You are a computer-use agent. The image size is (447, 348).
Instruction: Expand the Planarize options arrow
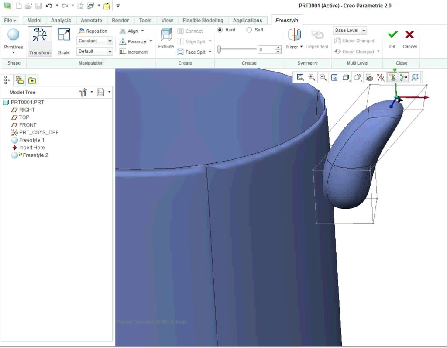(151, 41)
